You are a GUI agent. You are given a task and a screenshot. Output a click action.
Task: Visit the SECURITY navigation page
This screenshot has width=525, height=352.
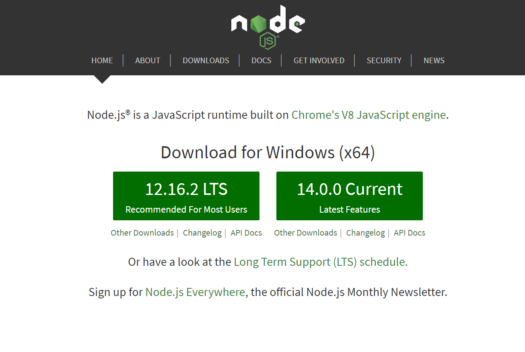[x=384, y=60]
